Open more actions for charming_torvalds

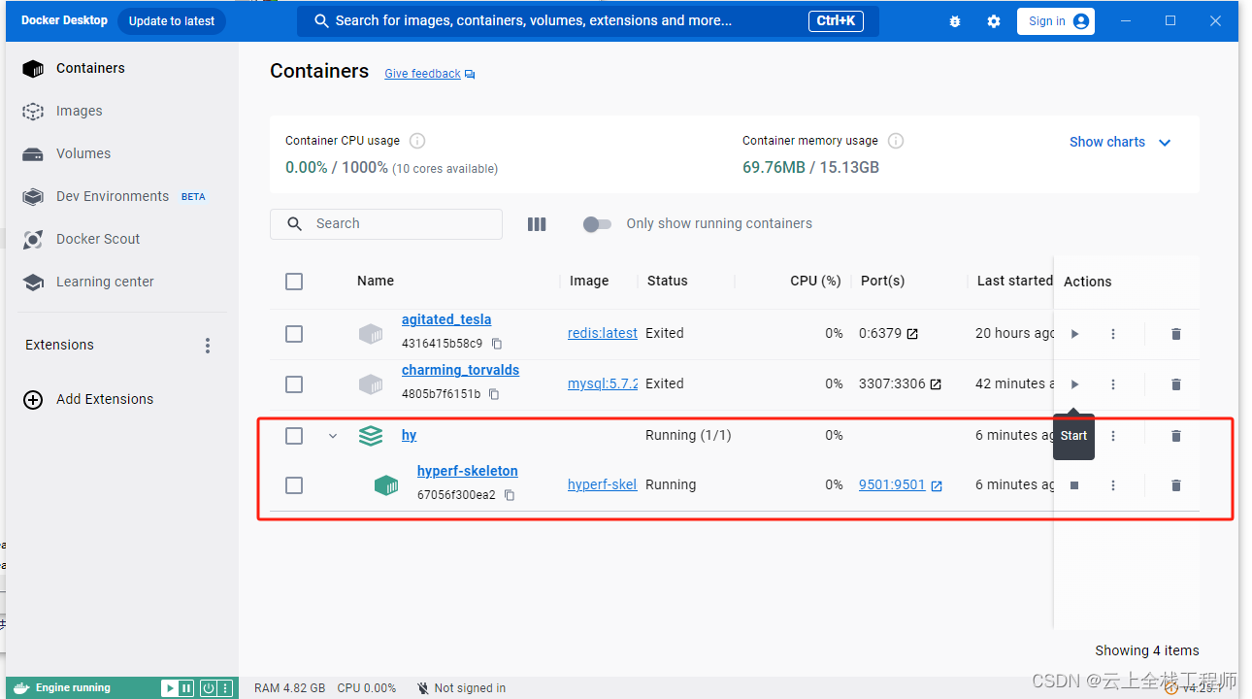click(1113, 384)
